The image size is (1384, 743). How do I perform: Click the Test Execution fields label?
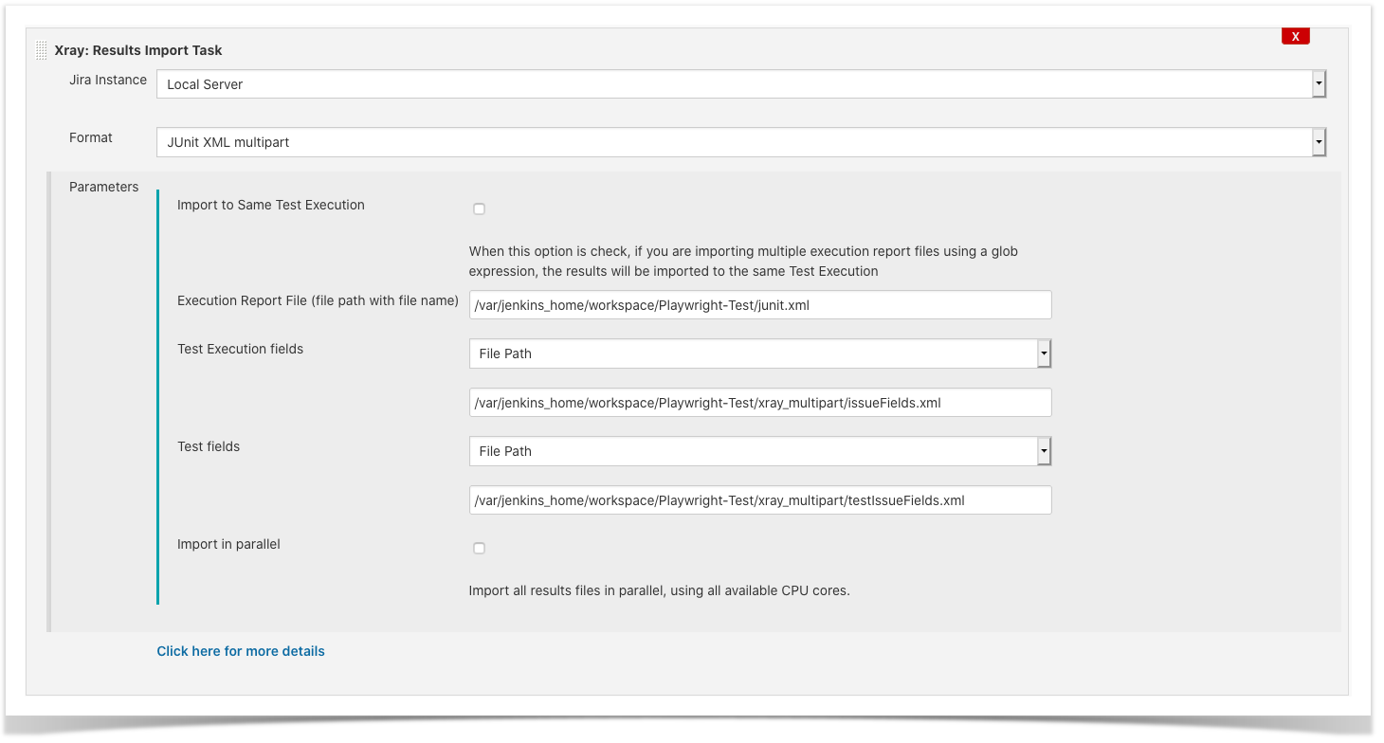point(241,349)
